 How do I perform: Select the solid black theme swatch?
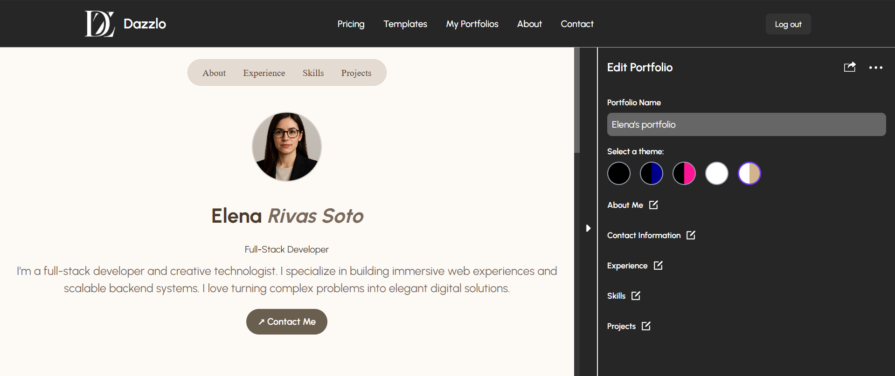619,173
